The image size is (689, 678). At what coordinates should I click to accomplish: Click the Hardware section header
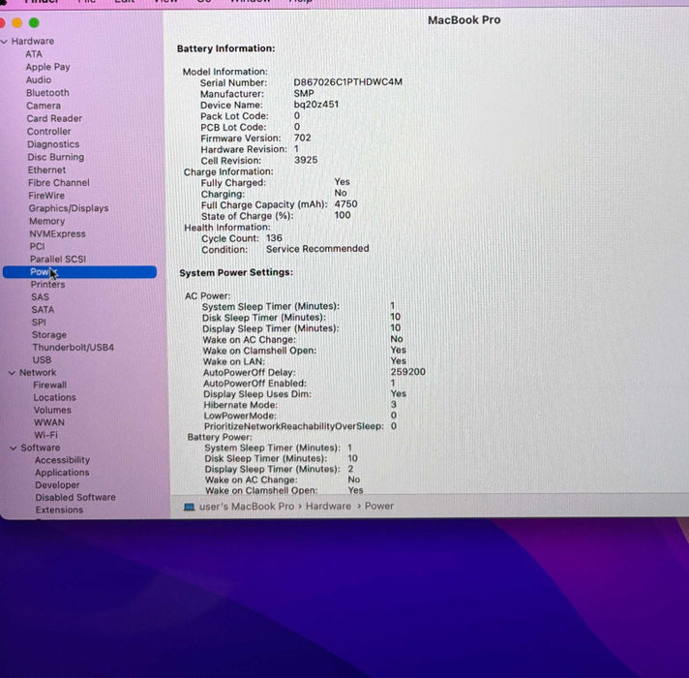(33, 42)
